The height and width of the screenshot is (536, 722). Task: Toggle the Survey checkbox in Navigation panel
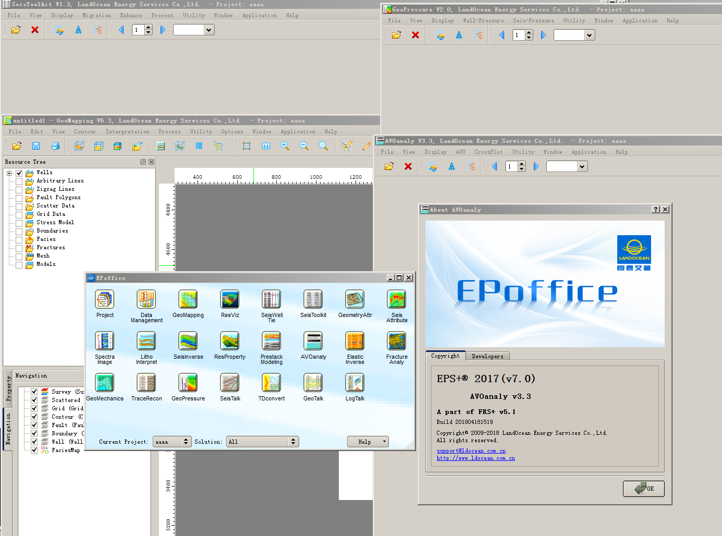click(34, 392)
